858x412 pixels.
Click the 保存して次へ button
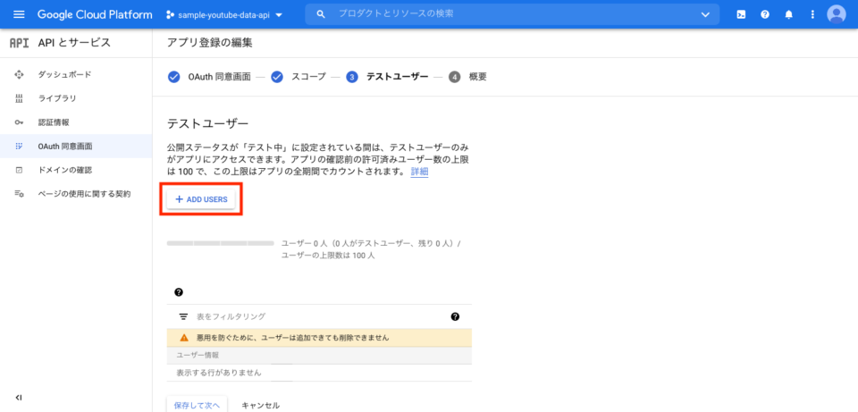point(197,406)
